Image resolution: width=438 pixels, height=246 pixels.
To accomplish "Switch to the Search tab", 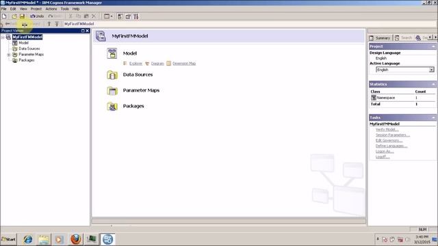I will pos(403,38).
